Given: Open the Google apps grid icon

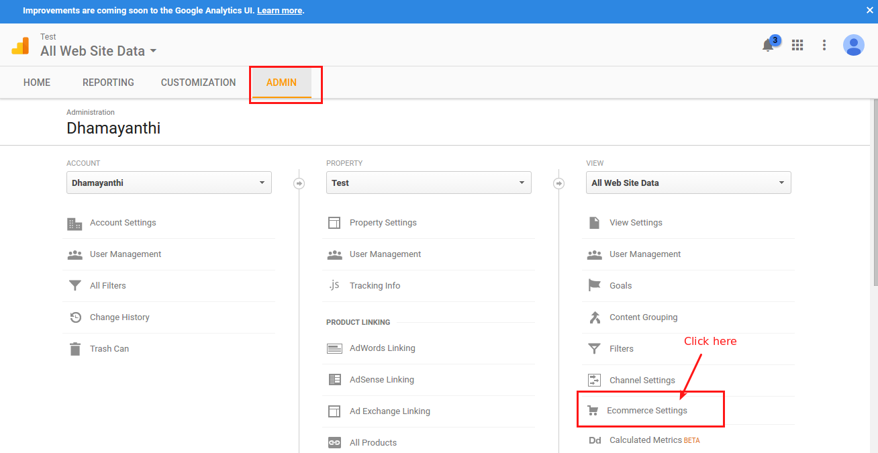Looking at the screenshot, I should click(x=797, y=45).
